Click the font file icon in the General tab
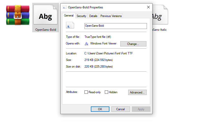 [70, 25]
